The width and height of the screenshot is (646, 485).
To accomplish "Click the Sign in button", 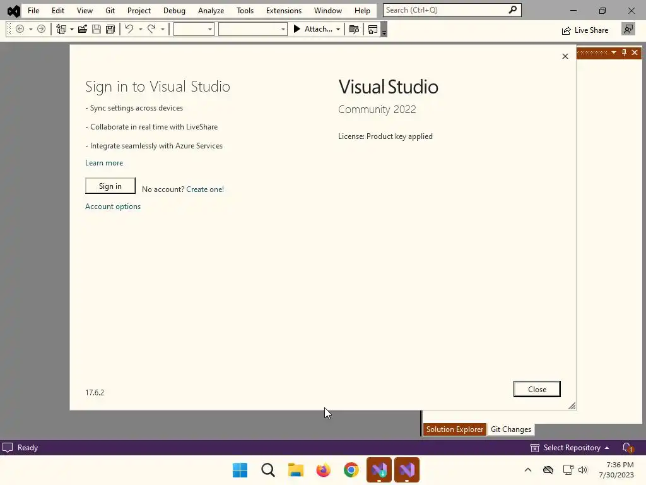I will [110, 186].
